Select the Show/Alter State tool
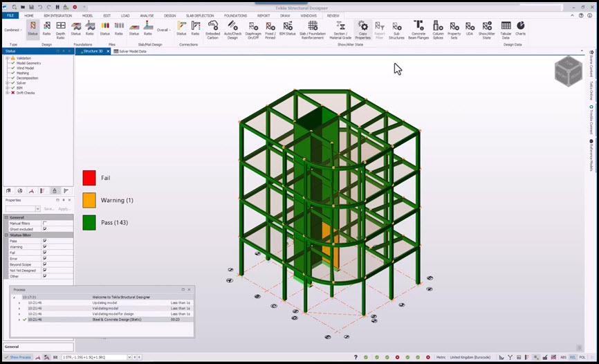 point(487,30)
